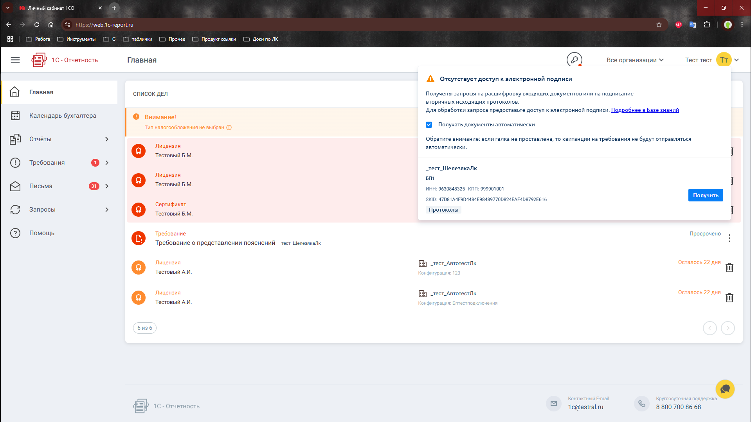Bookmark this page with the star icon
This screenshot has height=422, width=751.
tap(659, 25)
